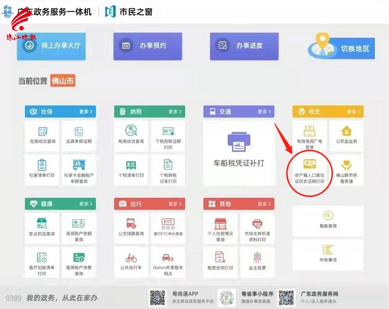The width and height of the screenshot is (389, 309).
Task: Expand 更多 in 社保 section
Action: (86, 112)
